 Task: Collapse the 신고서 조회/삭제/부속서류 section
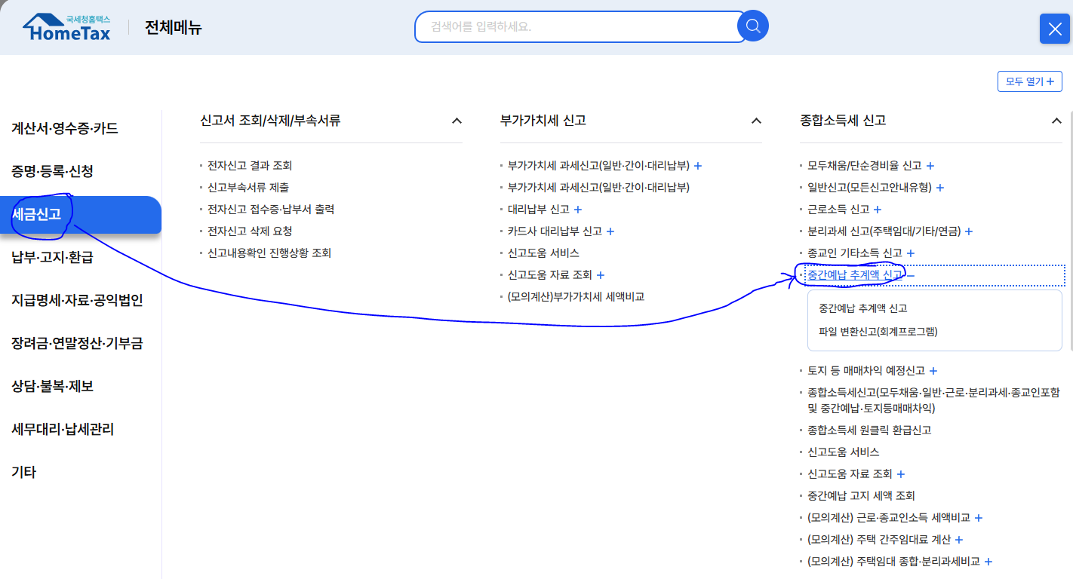pos(457,120)
